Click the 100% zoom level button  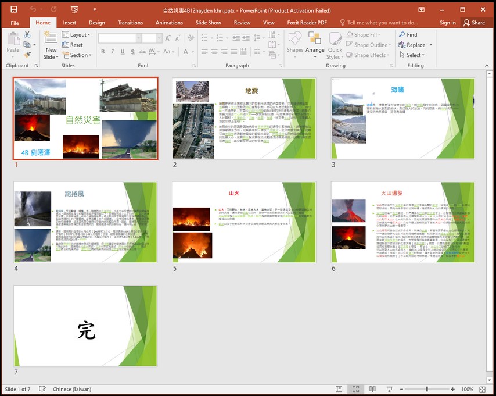click(467, 389)
